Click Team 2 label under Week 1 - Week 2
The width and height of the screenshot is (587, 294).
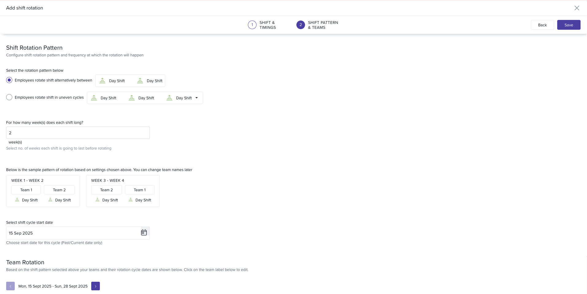click(x=59, y=190)
